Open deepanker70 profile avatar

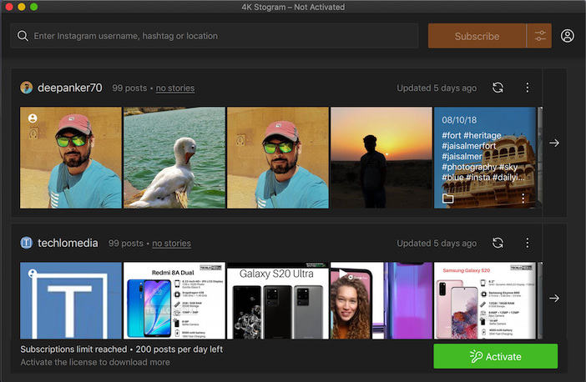click(27, 88)
